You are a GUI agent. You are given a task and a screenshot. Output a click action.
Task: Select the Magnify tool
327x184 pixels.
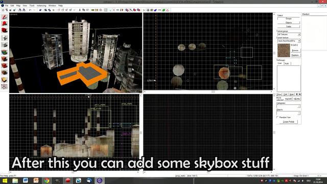(x=5, y=24)
